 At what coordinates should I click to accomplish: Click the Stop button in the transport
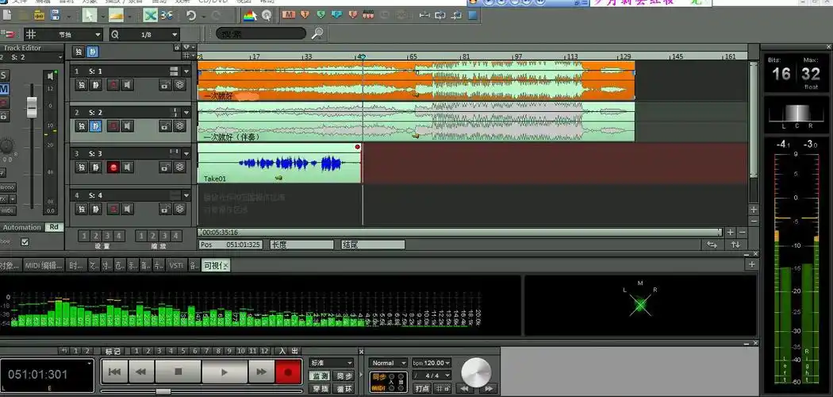pos(178,371)
